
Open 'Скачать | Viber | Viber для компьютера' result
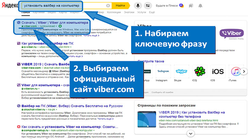55,23
